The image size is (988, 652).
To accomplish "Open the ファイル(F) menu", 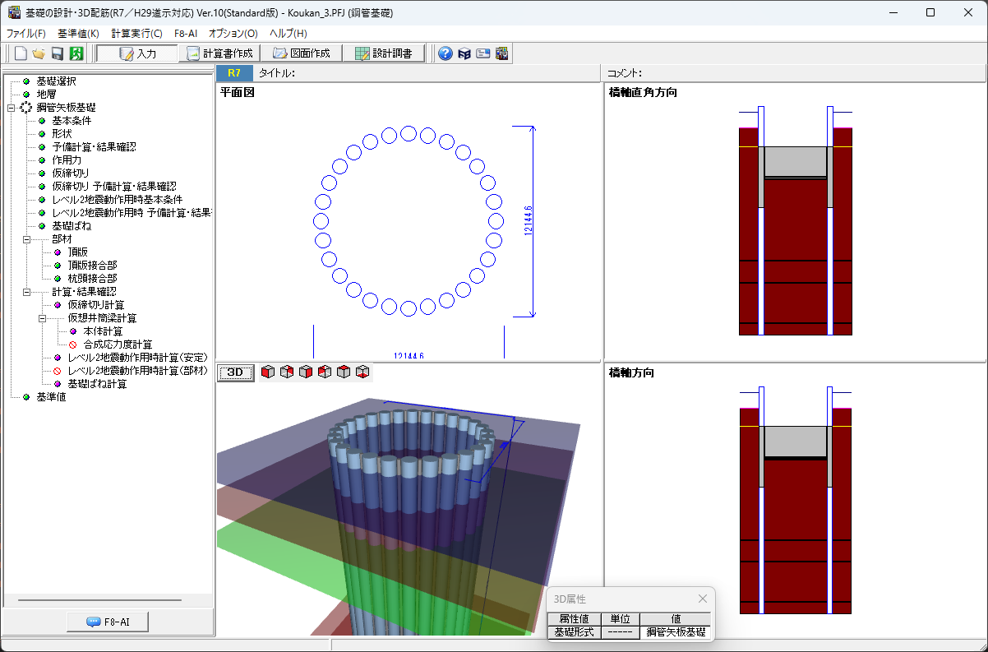I will (x=26, y=34).
